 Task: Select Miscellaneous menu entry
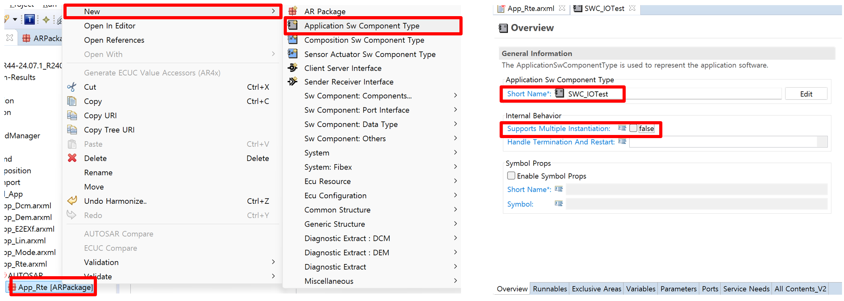coord(329,281)
